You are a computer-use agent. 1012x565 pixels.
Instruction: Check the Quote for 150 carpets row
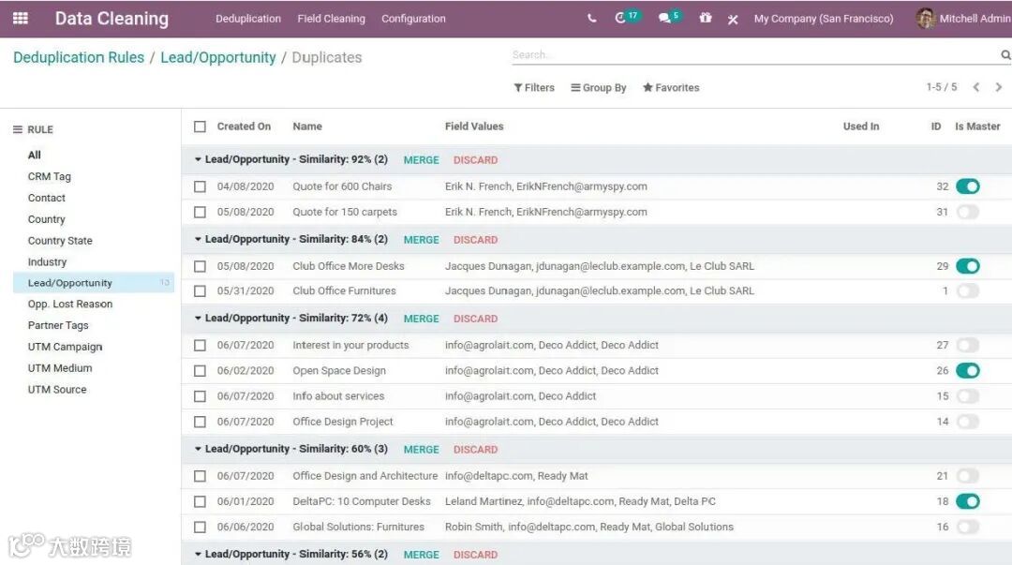[201, 212]
